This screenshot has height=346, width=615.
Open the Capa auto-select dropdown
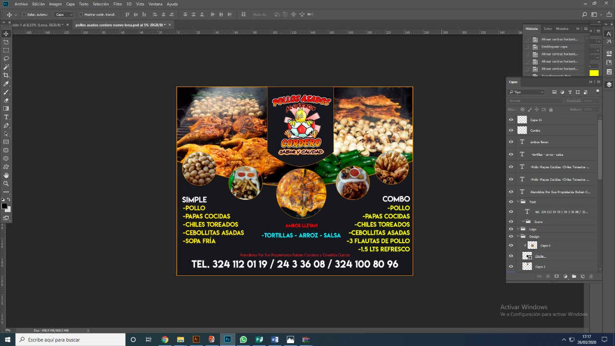[x=63, y=14]
